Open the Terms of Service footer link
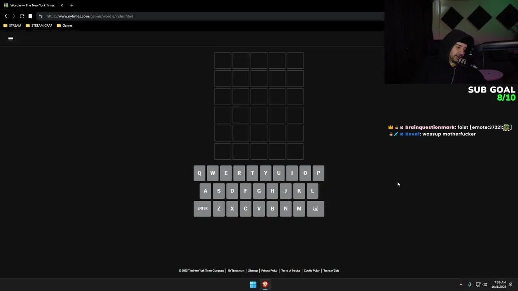 tap(291, 270)
